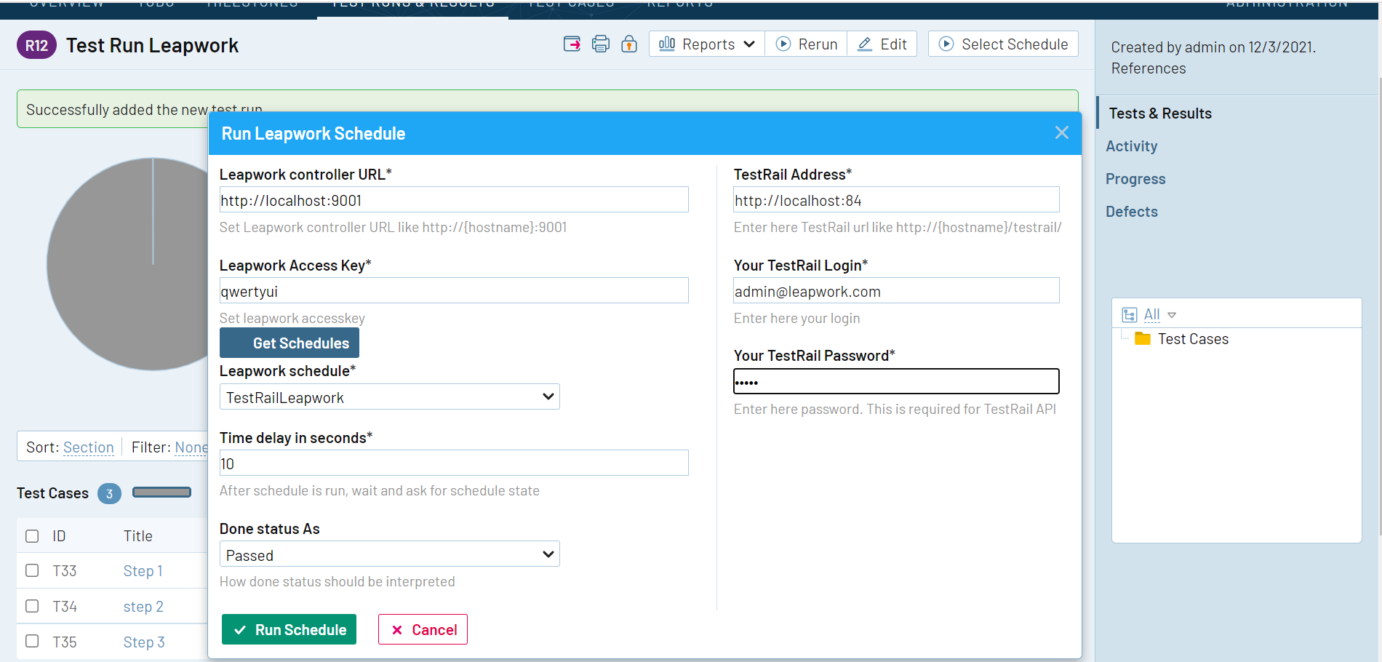Select the Test Cases tree item

point(1193,339)
